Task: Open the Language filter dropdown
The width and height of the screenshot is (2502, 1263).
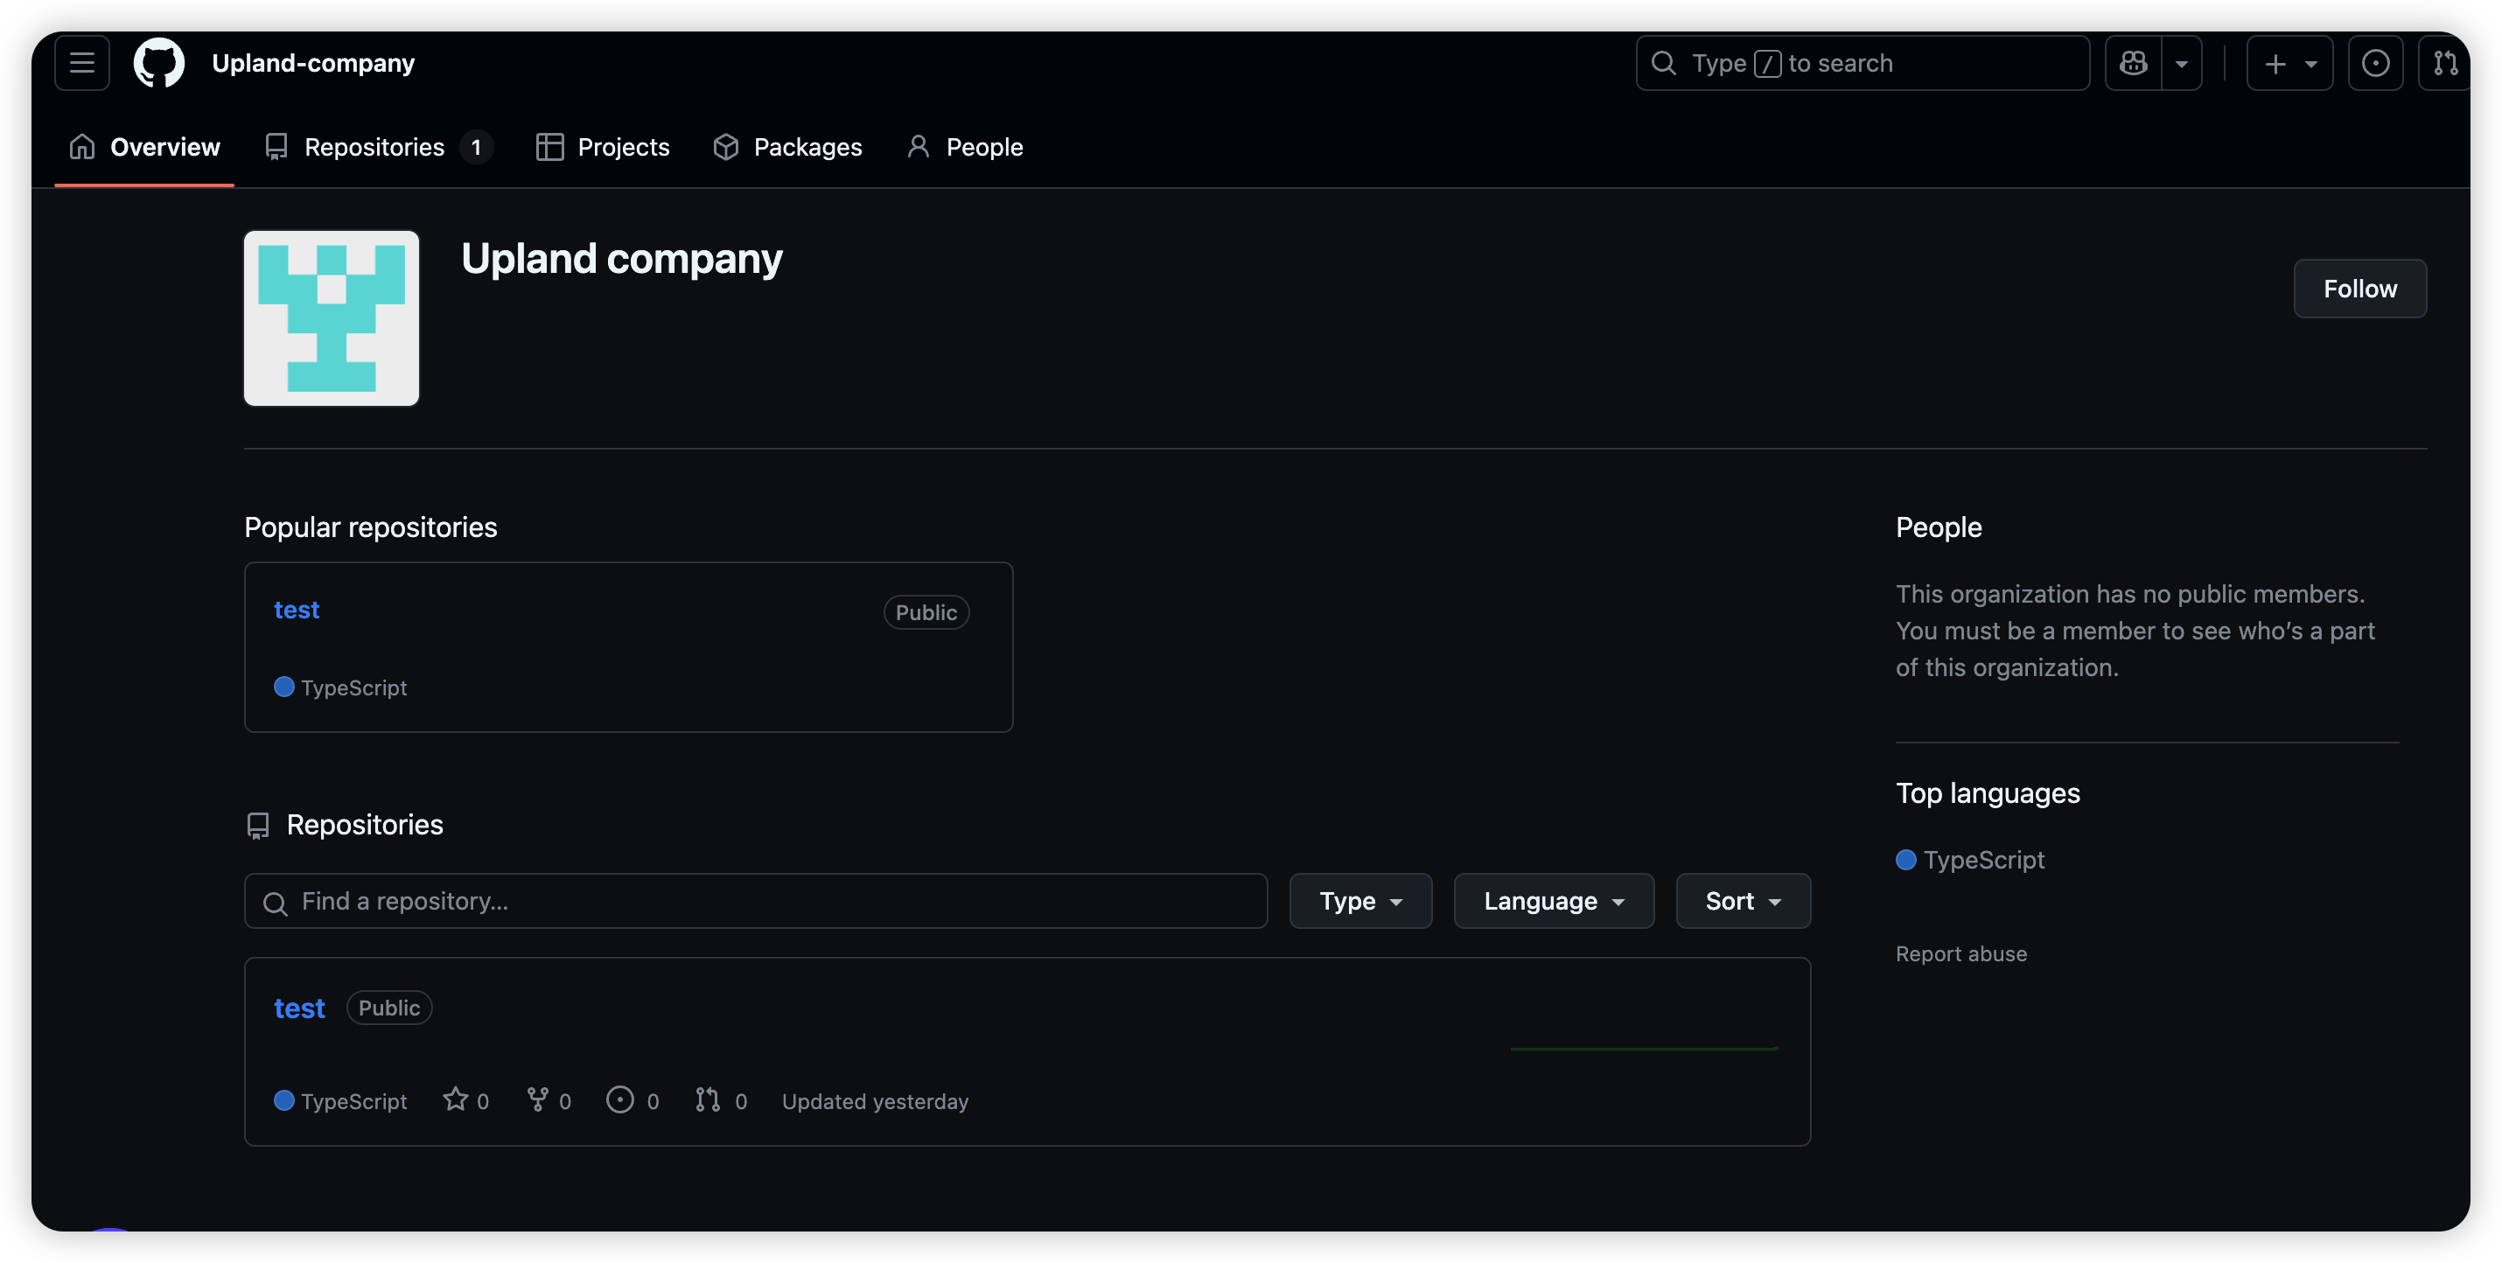Action: (x=1553, y=901)
